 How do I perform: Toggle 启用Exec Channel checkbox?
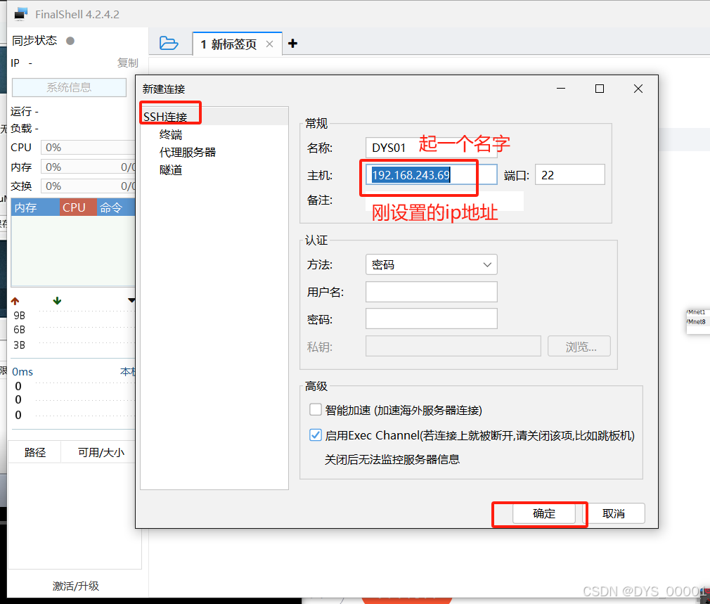pos(316,435)
